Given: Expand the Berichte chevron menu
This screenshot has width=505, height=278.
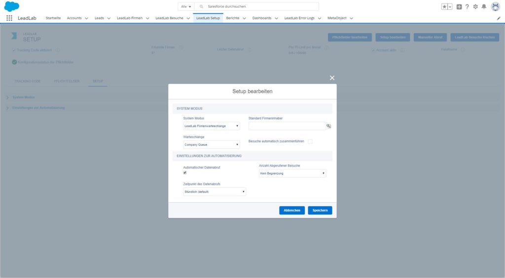Looking at the screenshot, I should tap(244, 18).
